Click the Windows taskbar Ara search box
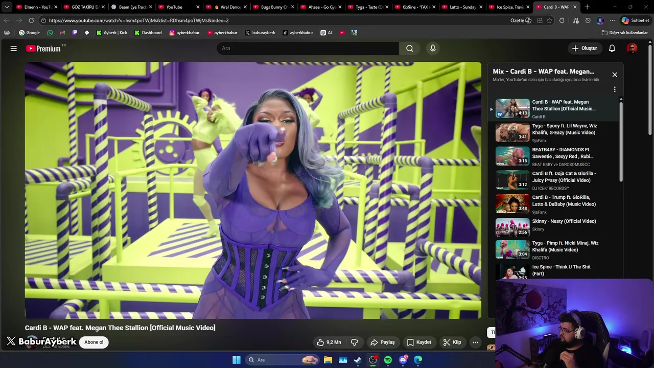Image resolution: width=654 pixels, height=368 pixels. click(x=282, y=360)
